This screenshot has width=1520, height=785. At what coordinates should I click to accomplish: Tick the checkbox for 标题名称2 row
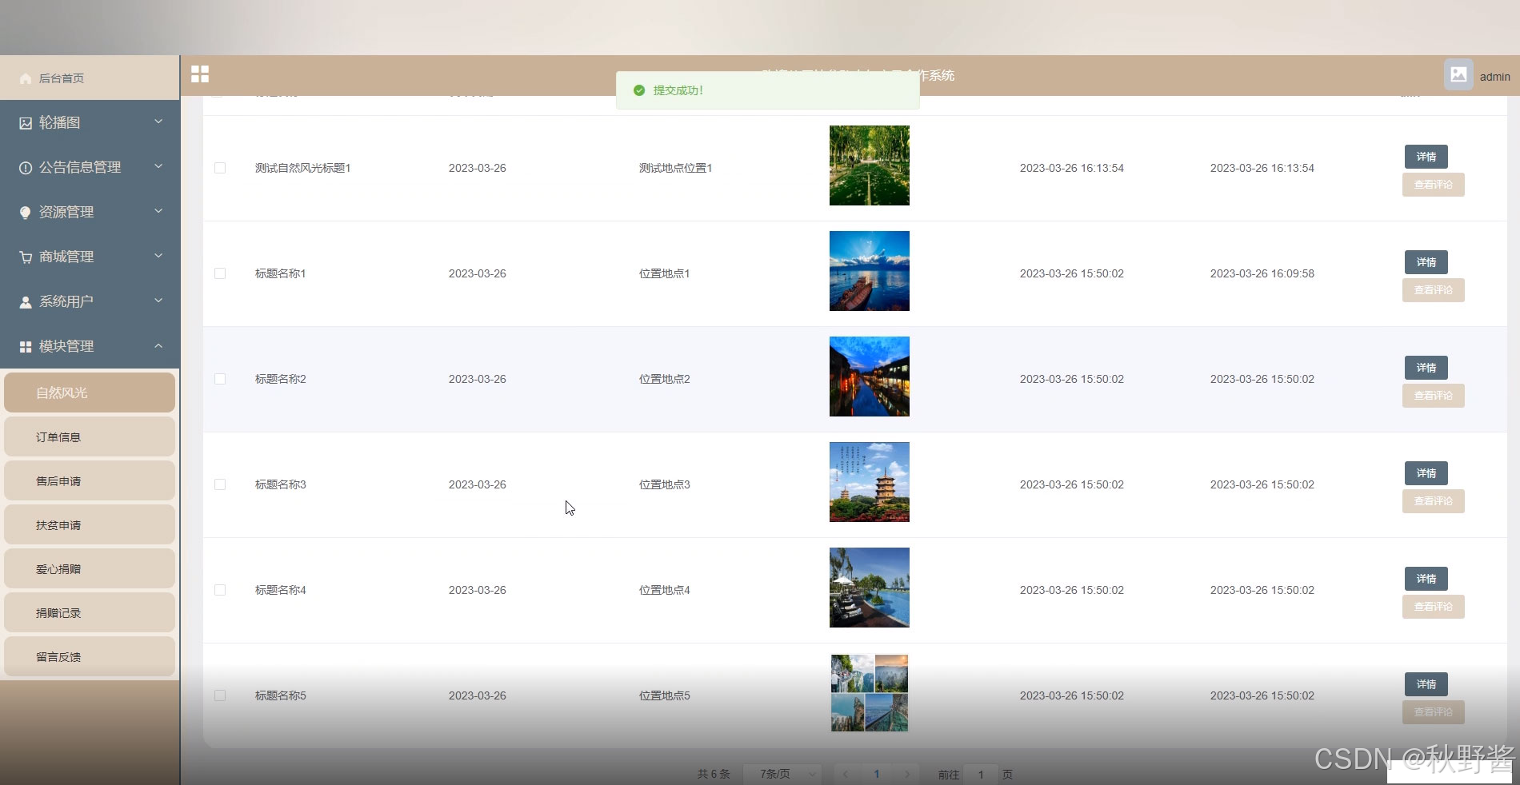coord(220,379)
